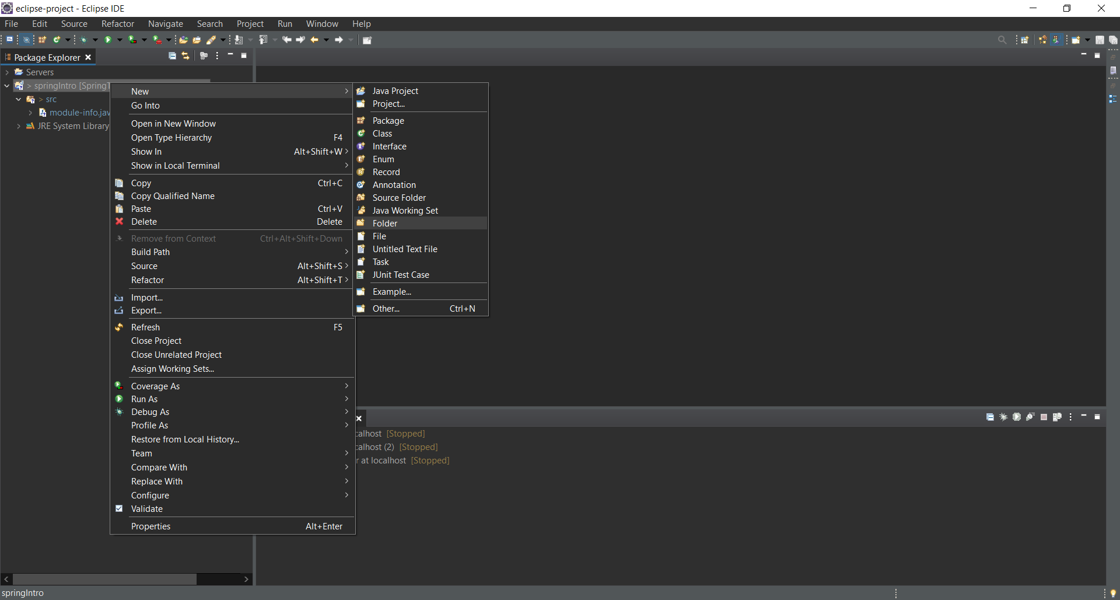The width and height of the screenshot is (1120, 600).
Task: Open the dropdown arrow beside the Debug icon
Action: point(95,40)
